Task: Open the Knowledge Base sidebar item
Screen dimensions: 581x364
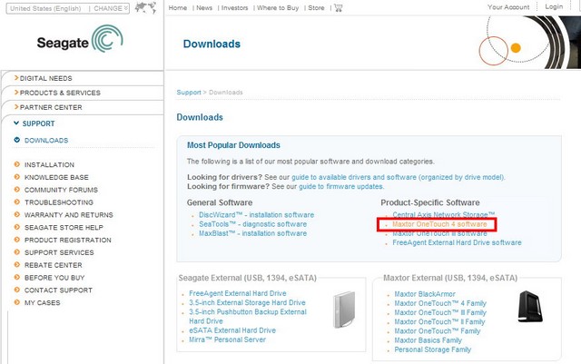Action: [56, 177]
